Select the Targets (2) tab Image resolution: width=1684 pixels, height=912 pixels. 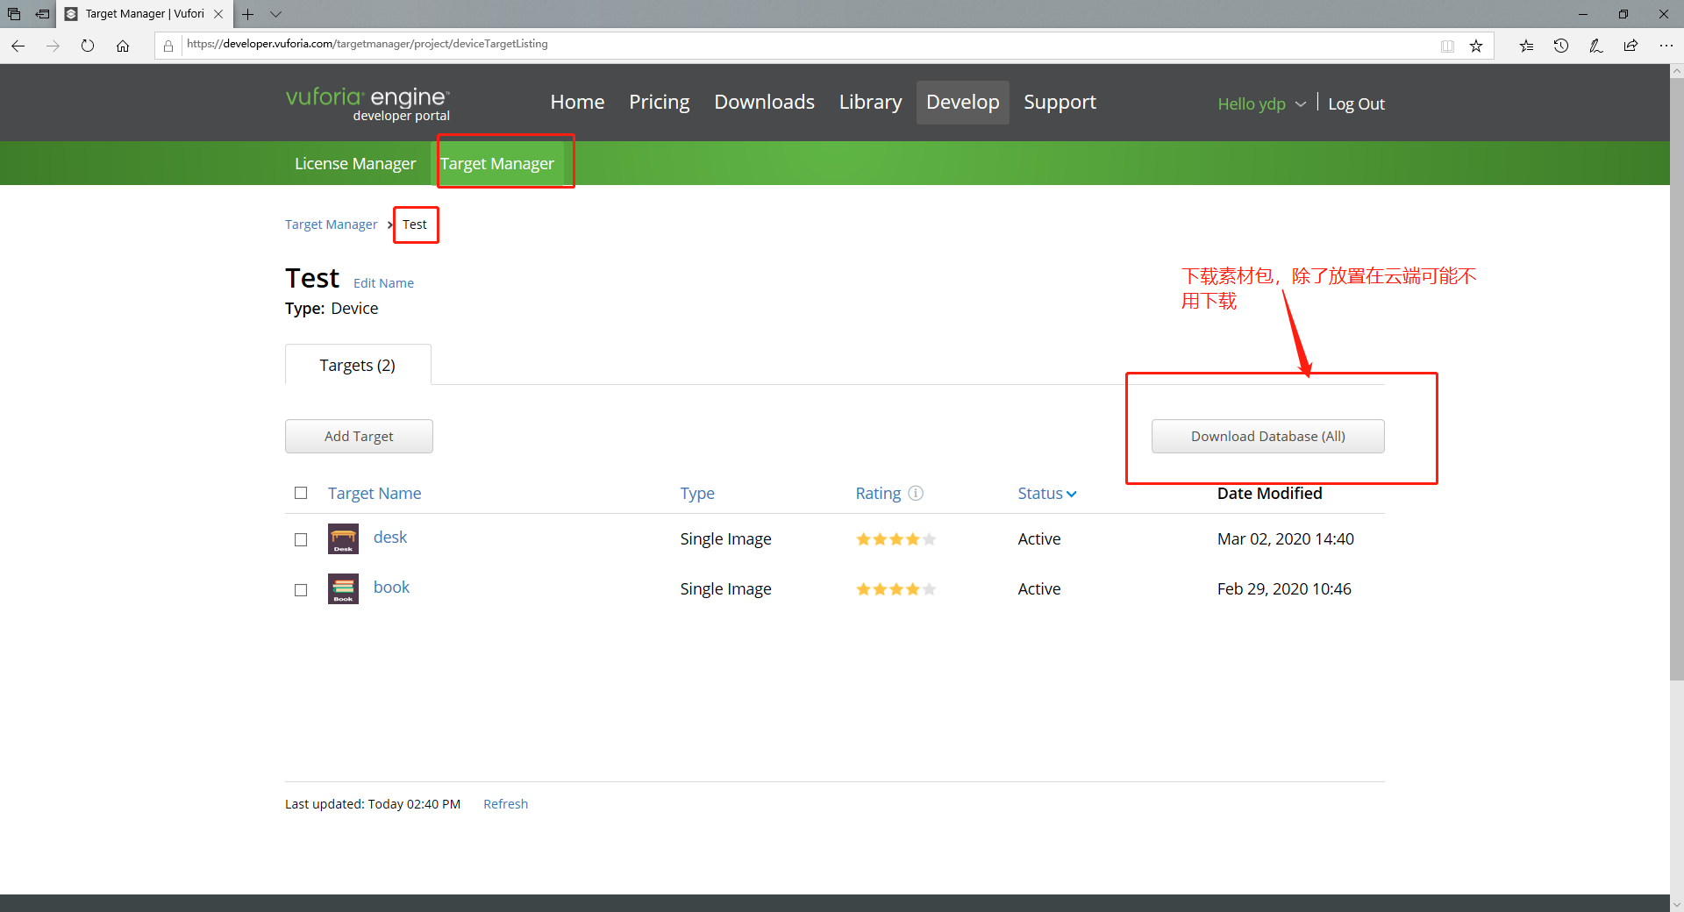click(357, 365)
